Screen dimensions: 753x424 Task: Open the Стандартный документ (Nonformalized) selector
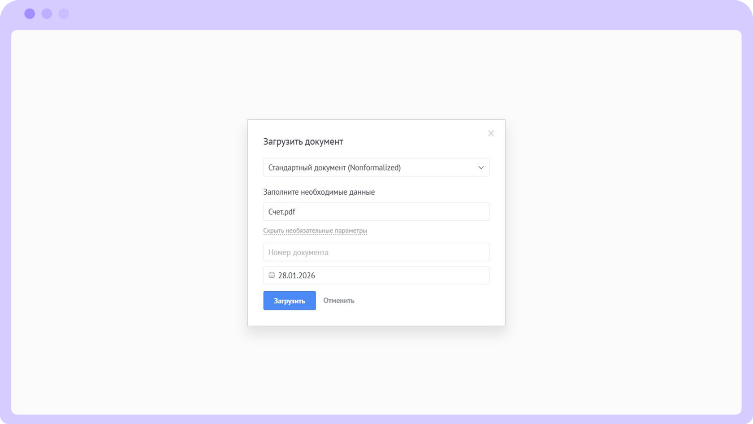376,167
